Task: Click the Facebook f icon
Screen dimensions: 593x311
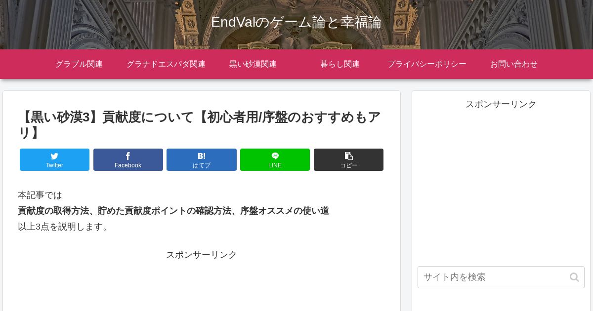Action: (x=128, y=156)
